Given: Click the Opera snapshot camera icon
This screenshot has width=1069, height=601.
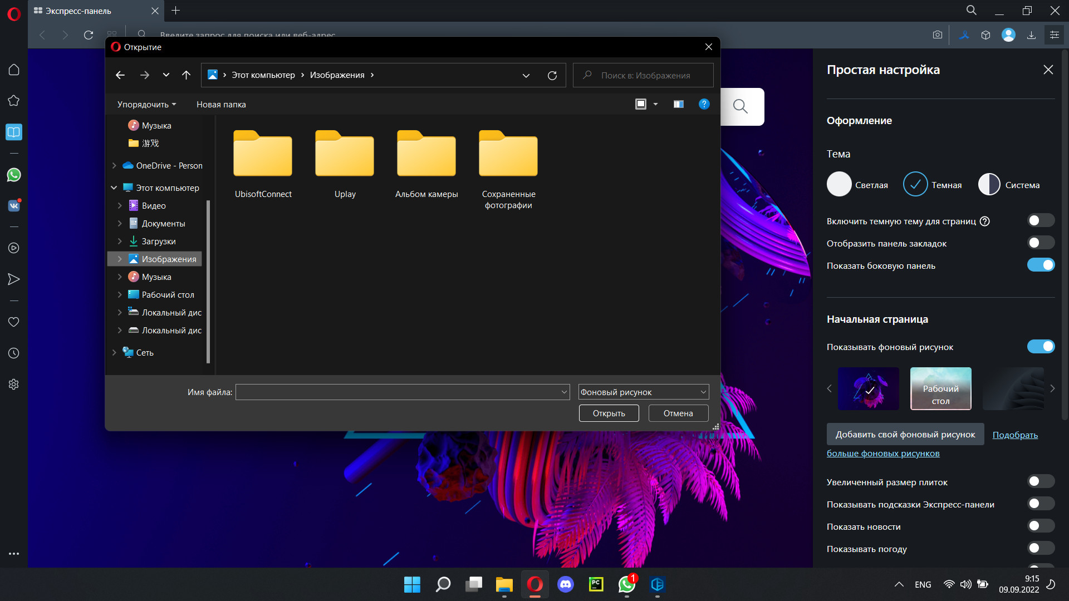Looking at the screenshot, I should click(938, 35).
